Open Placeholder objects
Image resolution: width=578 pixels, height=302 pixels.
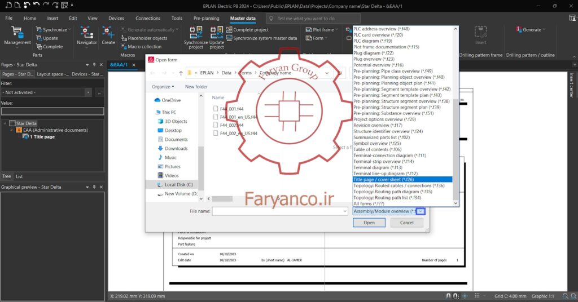144,38
